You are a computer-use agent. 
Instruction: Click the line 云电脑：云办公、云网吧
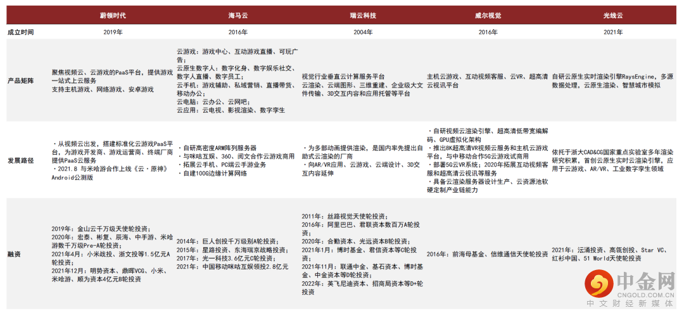[213, 101]
